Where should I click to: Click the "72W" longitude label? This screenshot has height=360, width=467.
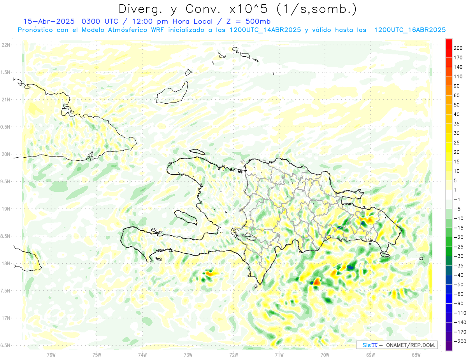pyautogui.click(x=233, y=355)
